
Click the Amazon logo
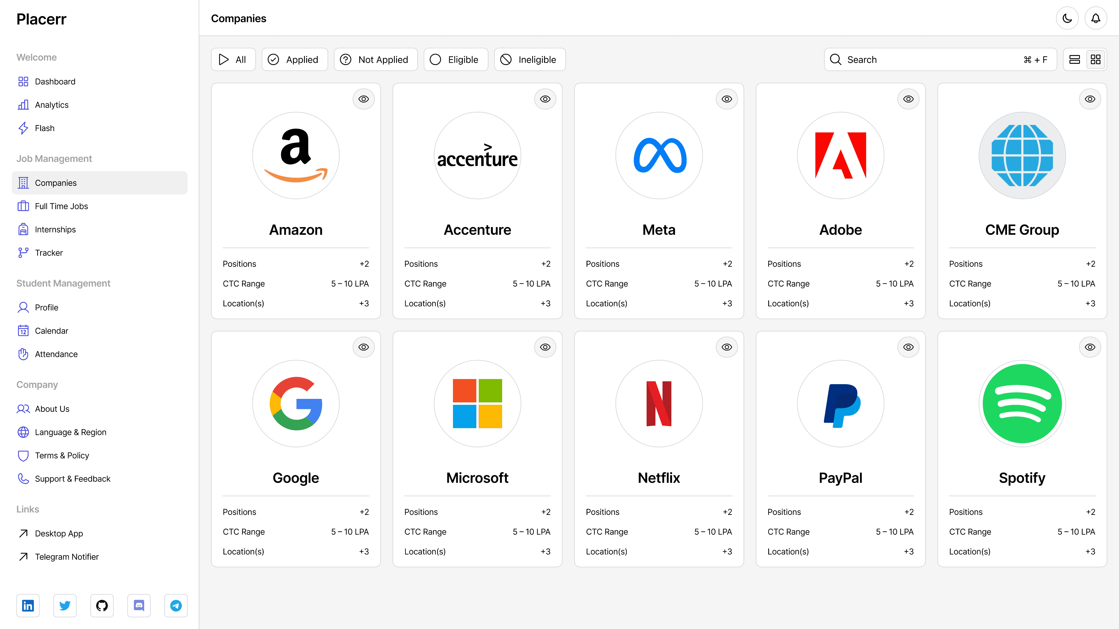tap(296, 155)
